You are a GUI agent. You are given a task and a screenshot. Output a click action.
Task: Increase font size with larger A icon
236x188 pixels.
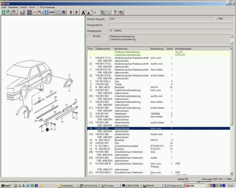point(83,12)
